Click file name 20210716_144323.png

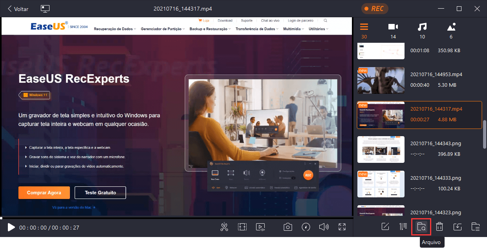pyautogui.click(x=436, y=212)
